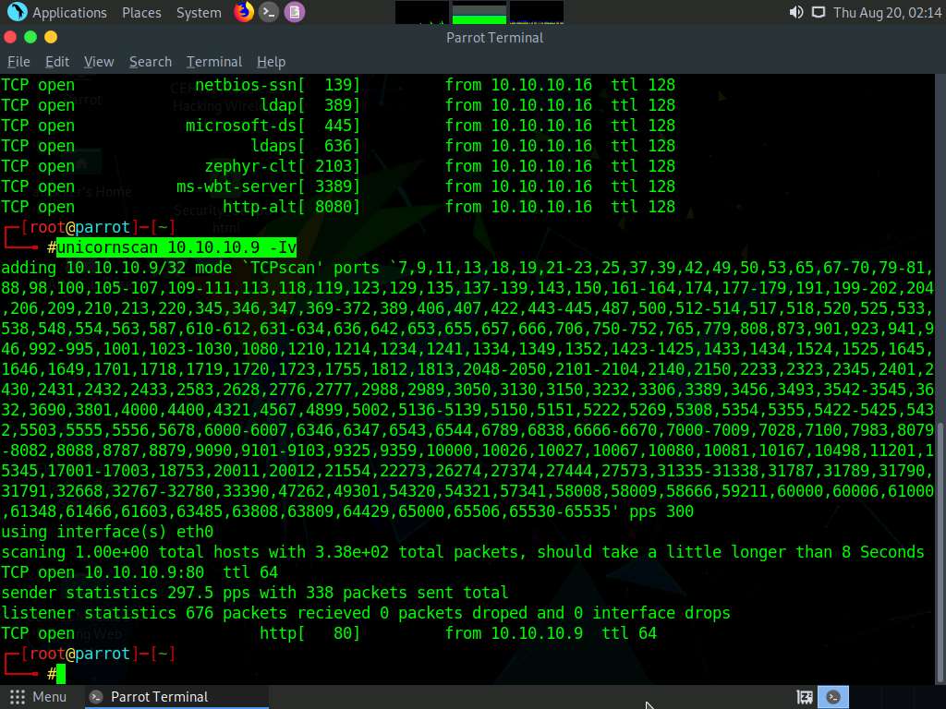The width and height of the screenshot is (946, 709).
Task: Launch Firefox from the top panel
Action: (243, 11)
